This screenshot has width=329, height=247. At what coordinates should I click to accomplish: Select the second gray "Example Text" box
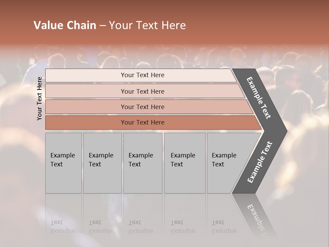102,163
